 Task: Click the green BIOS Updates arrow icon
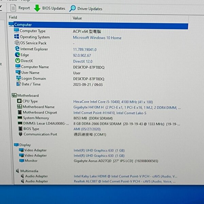(x=37, y=8)
